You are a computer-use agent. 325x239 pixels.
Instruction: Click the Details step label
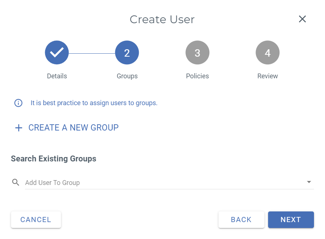(x=57, y=76)
